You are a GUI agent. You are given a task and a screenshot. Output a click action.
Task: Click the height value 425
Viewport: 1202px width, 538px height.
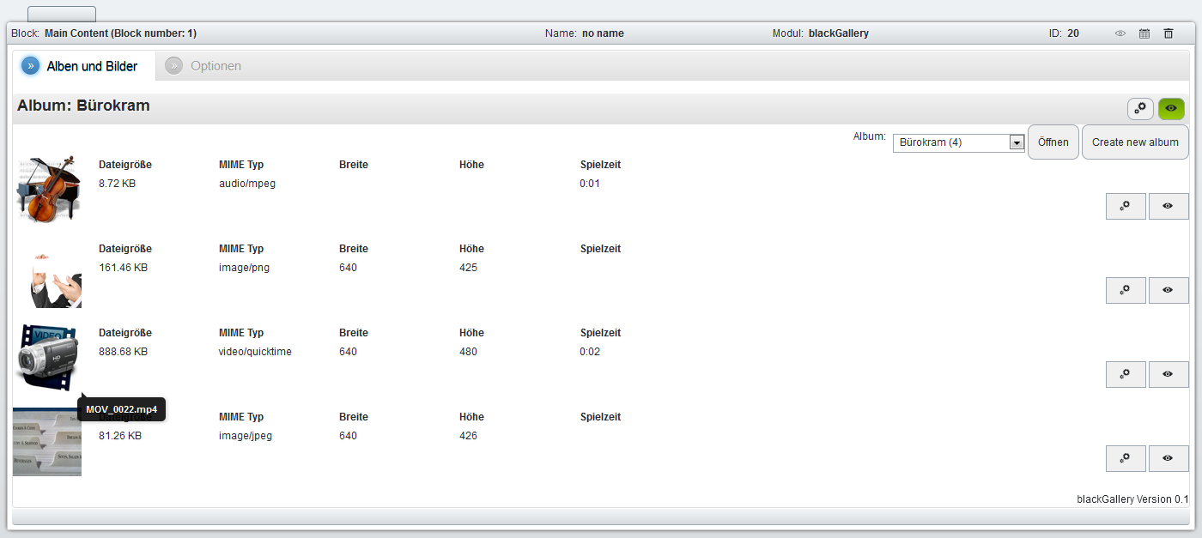coord(468,268)
